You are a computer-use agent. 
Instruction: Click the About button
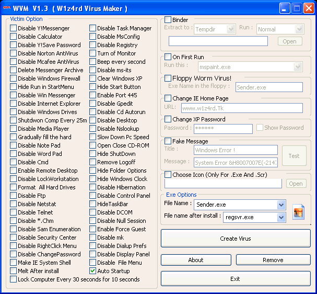point(196,260)
